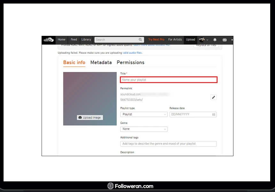Click the Upload image button
275x192 pixels.
[90, 117]
